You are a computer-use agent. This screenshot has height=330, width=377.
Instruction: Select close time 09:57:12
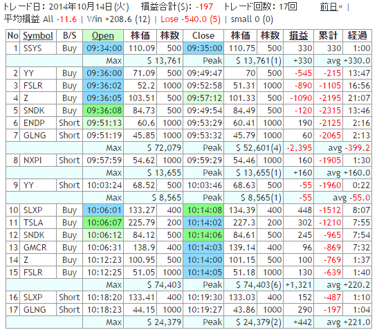[204, 98]
